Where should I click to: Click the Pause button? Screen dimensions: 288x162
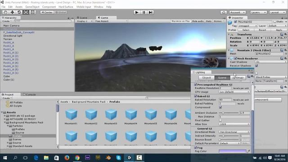coord(144,12)
